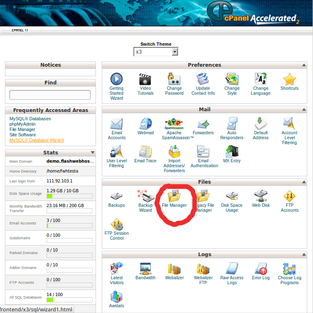Open the Forwarders icon
This screenshot has height=313, width=313.
(203, 124)
